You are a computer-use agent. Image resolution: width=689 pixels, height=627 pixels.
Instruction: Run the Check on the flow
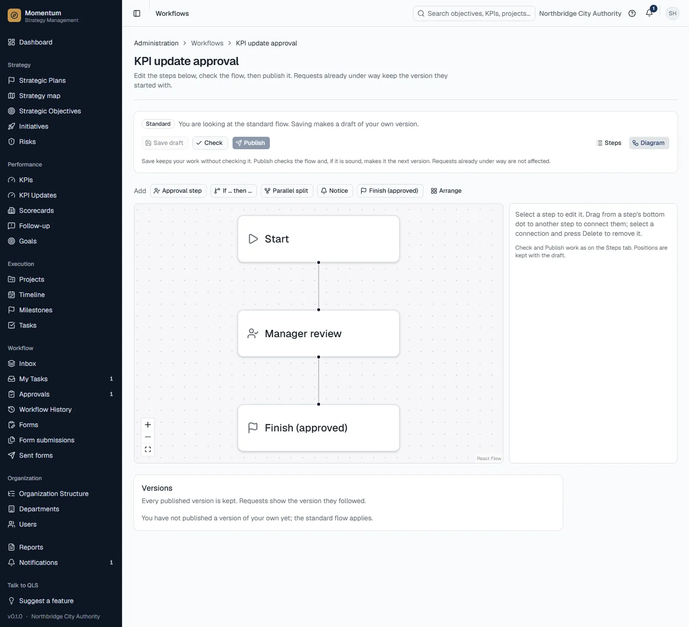pyautogui.click(x=210, y=143)
